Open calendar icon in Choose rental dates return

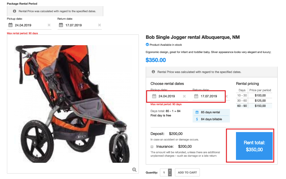coord(196,96)
